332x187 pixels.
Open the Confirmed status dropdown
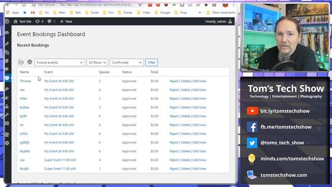(x=127, y=62)
